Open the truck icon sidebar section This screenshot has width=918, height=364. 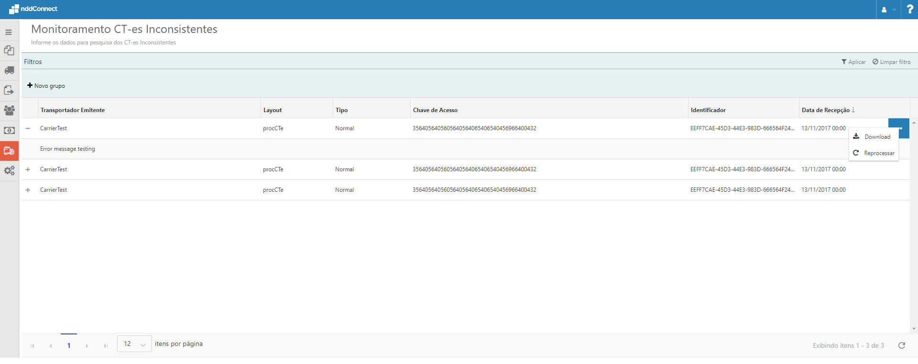(9, 71)
